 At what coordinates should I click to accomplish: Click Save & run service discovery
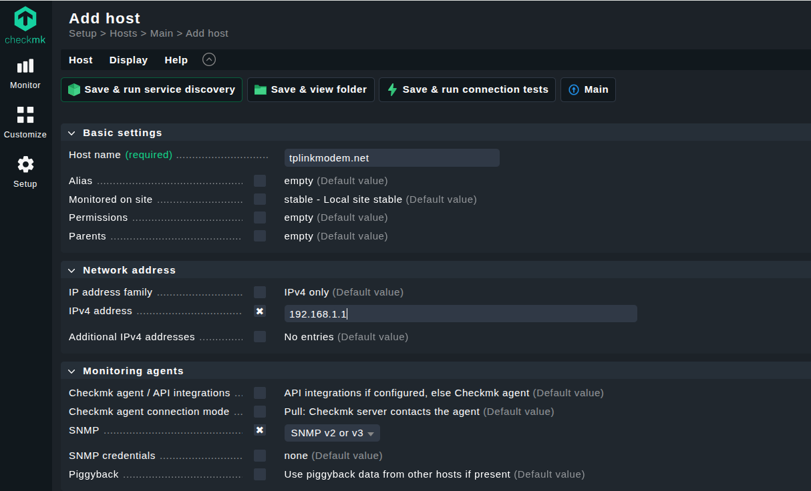click(x=152, y=89)
